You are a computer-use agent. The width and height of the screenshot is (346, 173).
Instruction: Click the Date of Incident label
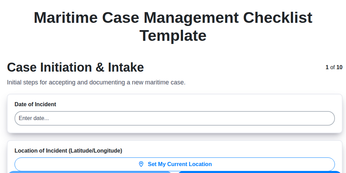click(35, 104)
